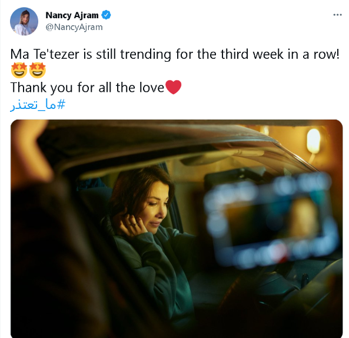Click the glowing light bulb in photo

click(x=313, y=141)
